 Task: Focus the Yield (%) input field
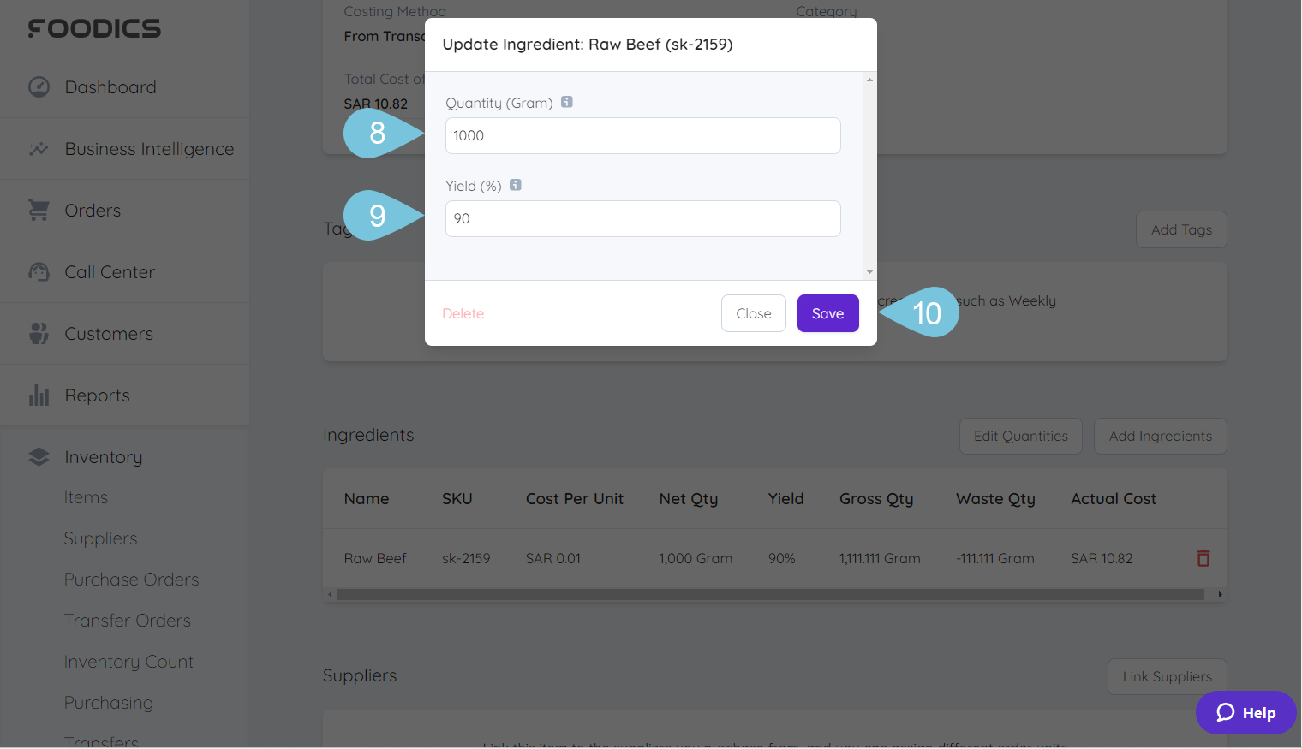pos(642,219)
